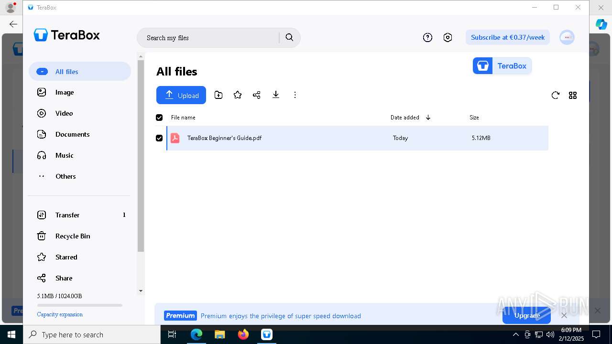Star the selected file via toolbar
The image size is (612, 344).
click(x=238, y=95)
